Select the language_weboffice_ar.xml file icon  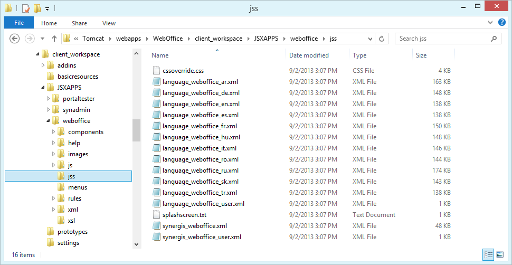click(157, 82)
